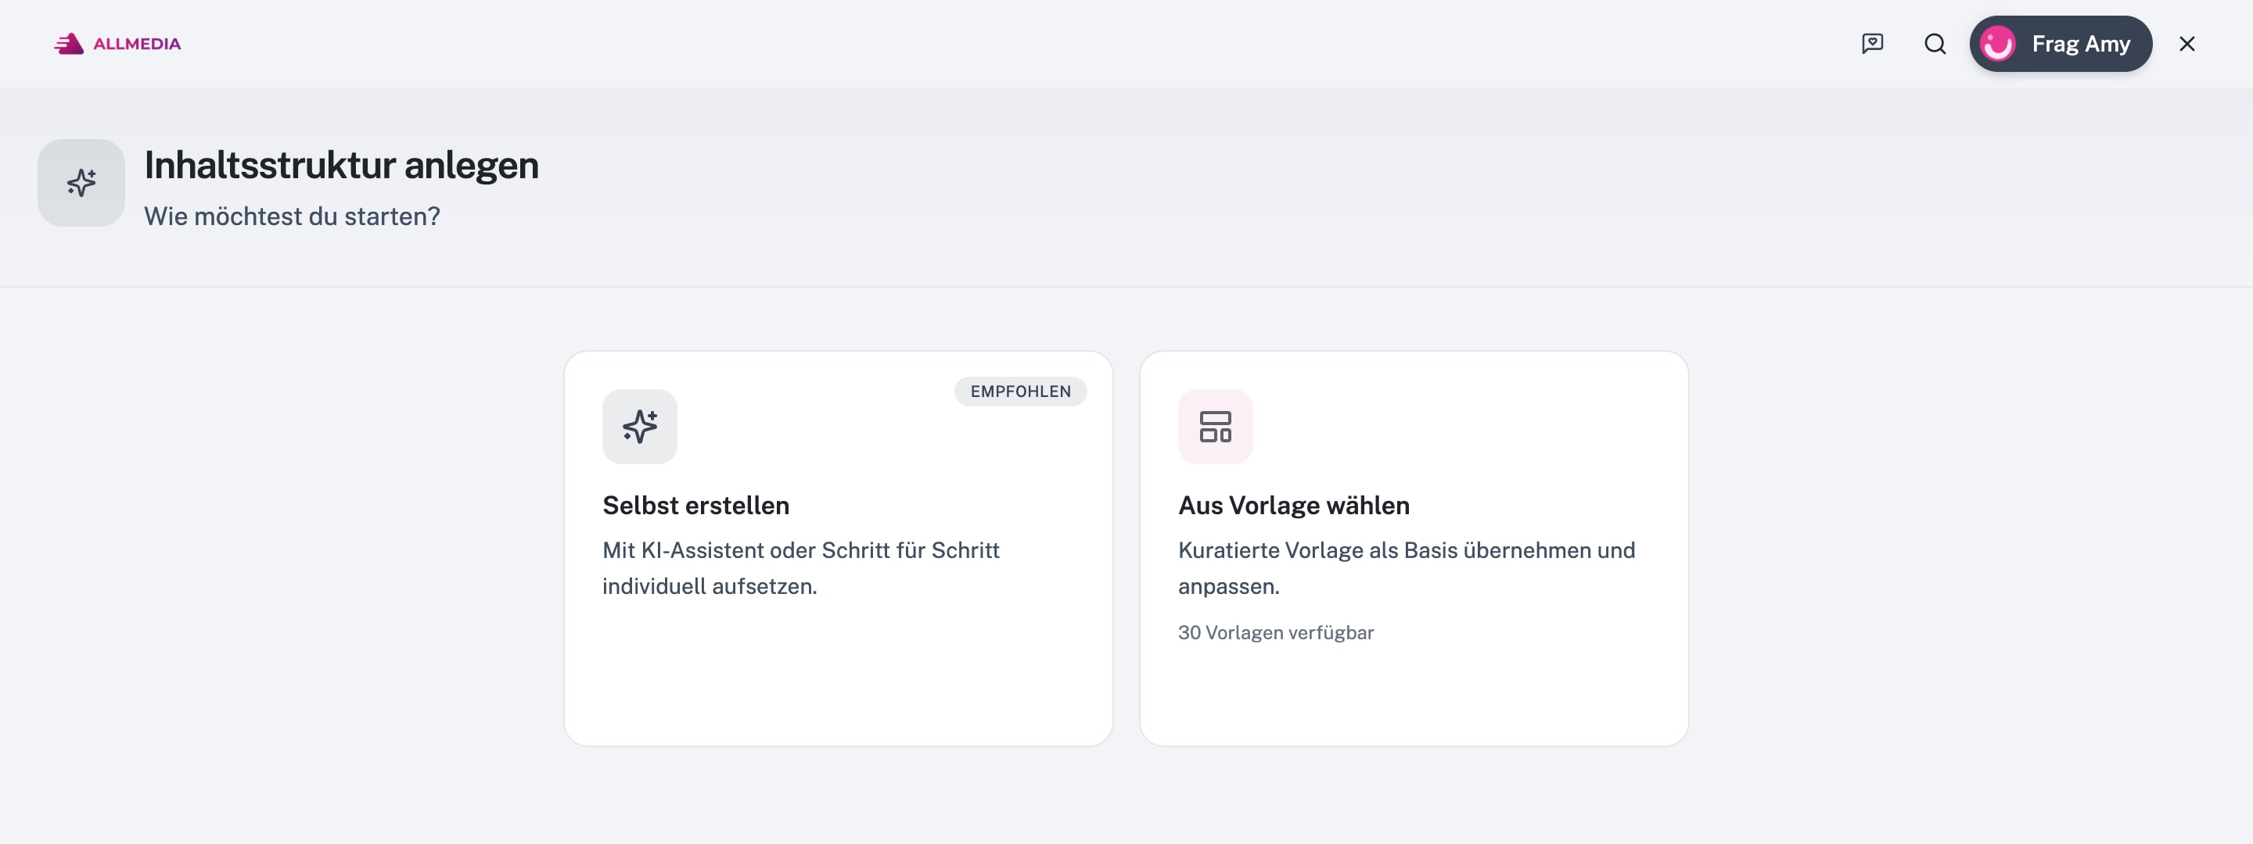
Task: Close the dialog with the X
Action: (2187, 44)
